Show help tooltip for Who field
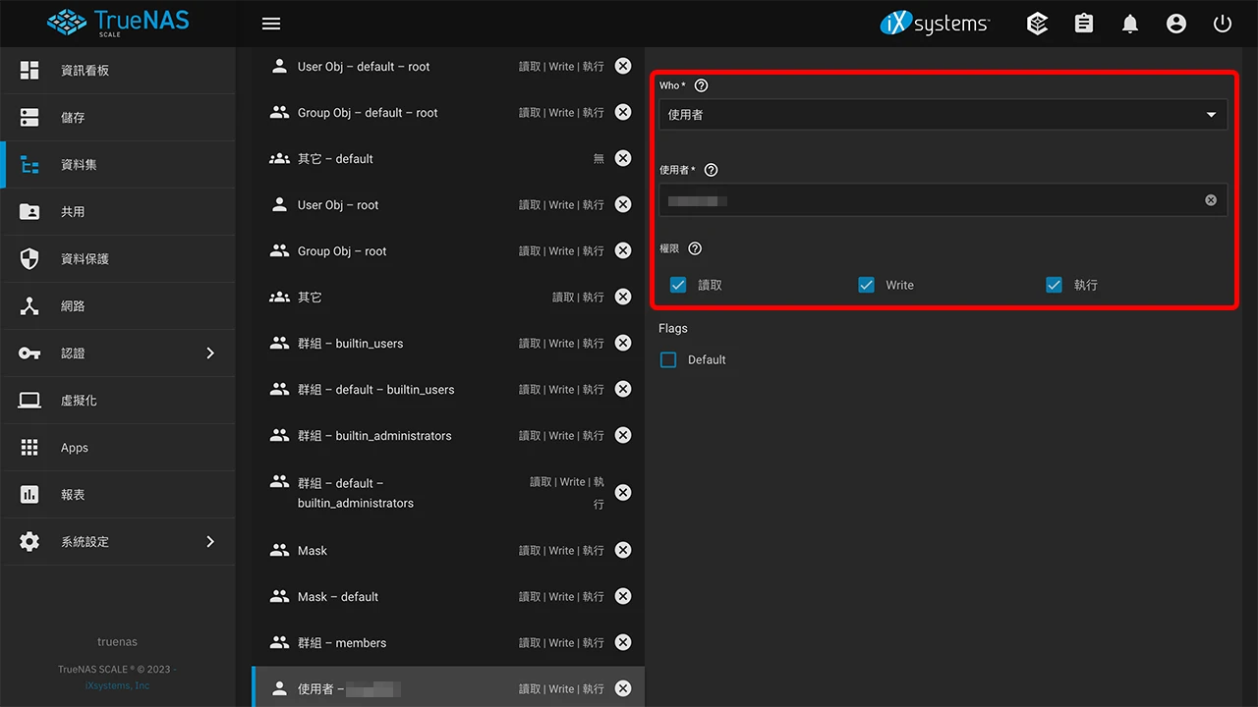The image size is (1258, 707). tap(701, 85)
